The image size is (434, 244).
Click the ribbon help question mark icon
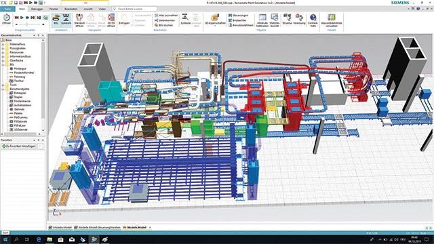(x=418, y=9)
